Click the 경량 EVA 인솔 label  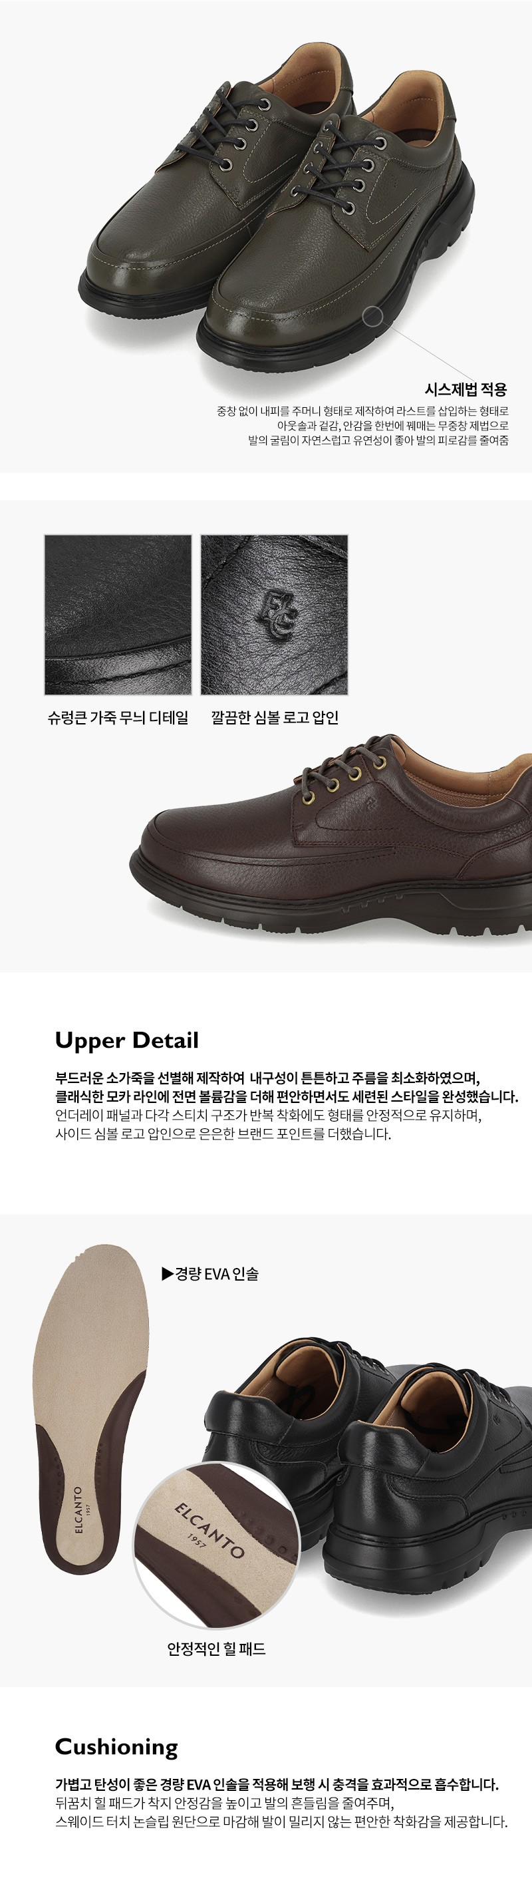point(217,1274)
